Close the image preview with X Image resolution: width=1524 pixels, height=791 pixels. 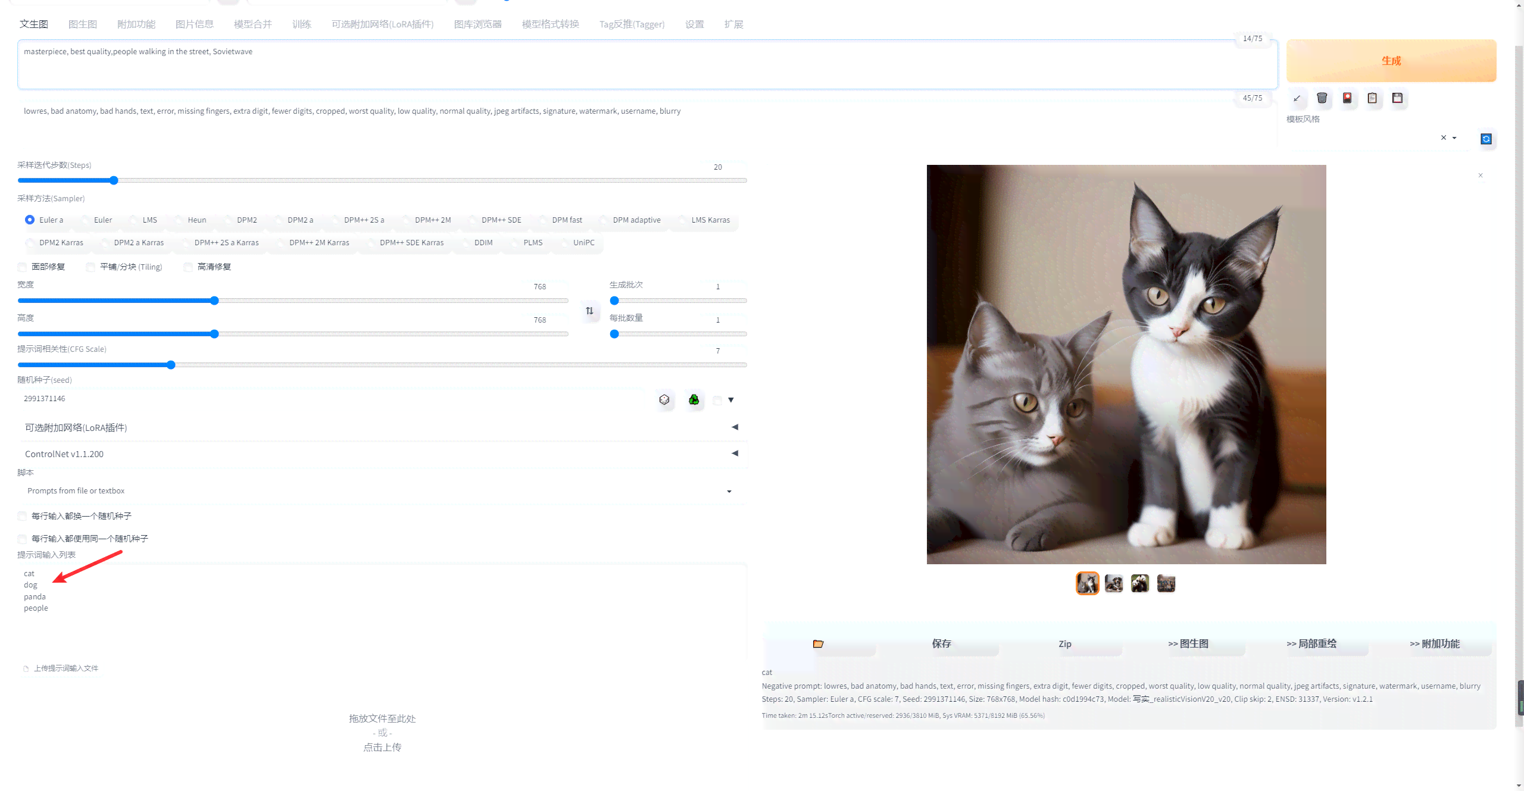coord(1481,176)
